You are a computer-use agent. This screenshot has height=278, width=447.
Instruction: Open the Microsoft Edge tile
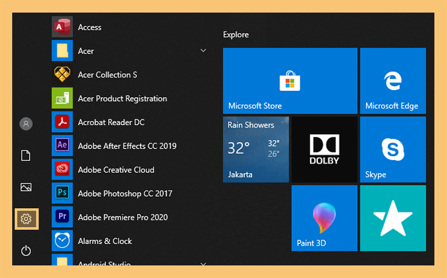[393, 81]
